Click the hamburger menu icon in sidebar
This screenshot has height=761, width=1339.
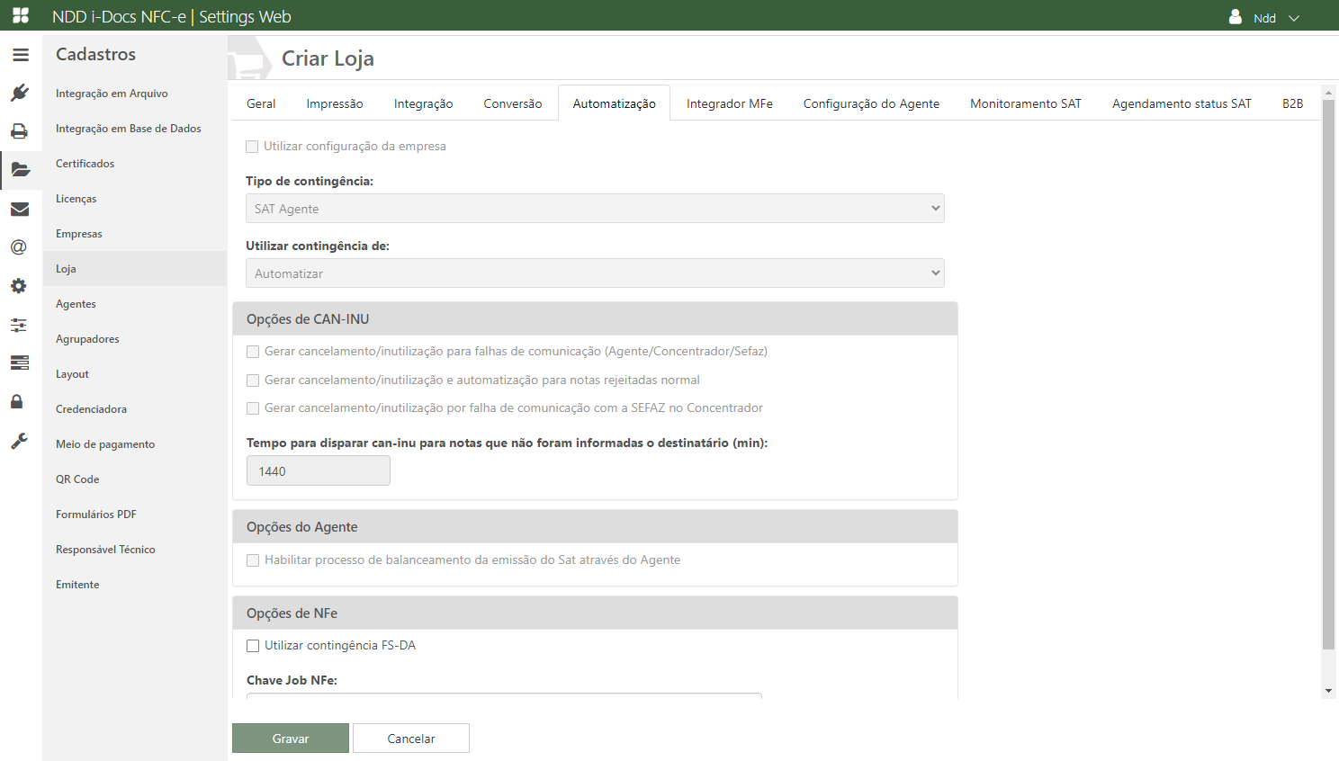coord(21,55)
